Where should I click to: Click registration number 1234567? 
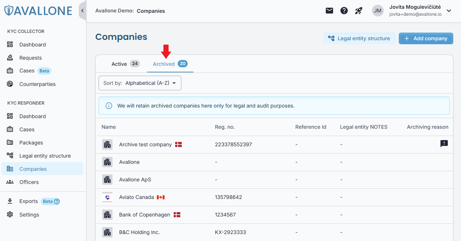tap(225, 215)
